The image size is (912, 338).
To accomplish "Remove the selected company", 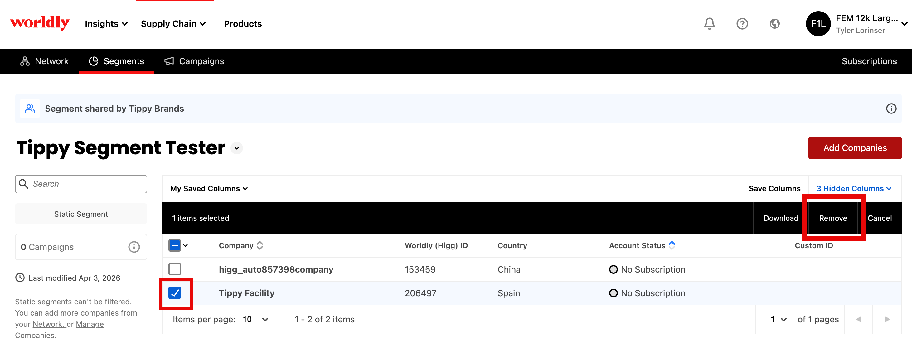I will click(x=833, y=218).
